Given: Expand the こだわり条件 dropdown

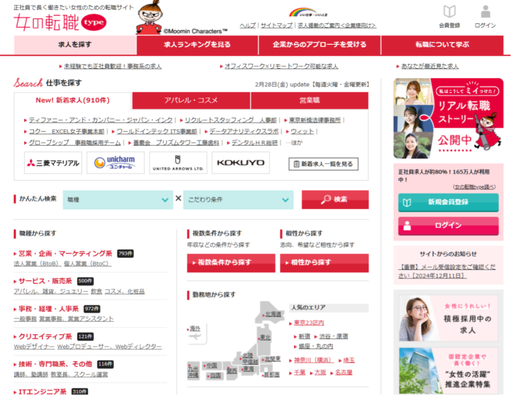Looking at the screenshot, I should point(238,200).
